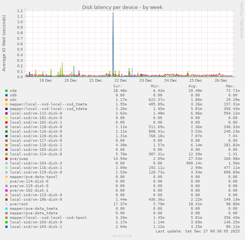Click the green color swatch beside sda

(6, 91)
